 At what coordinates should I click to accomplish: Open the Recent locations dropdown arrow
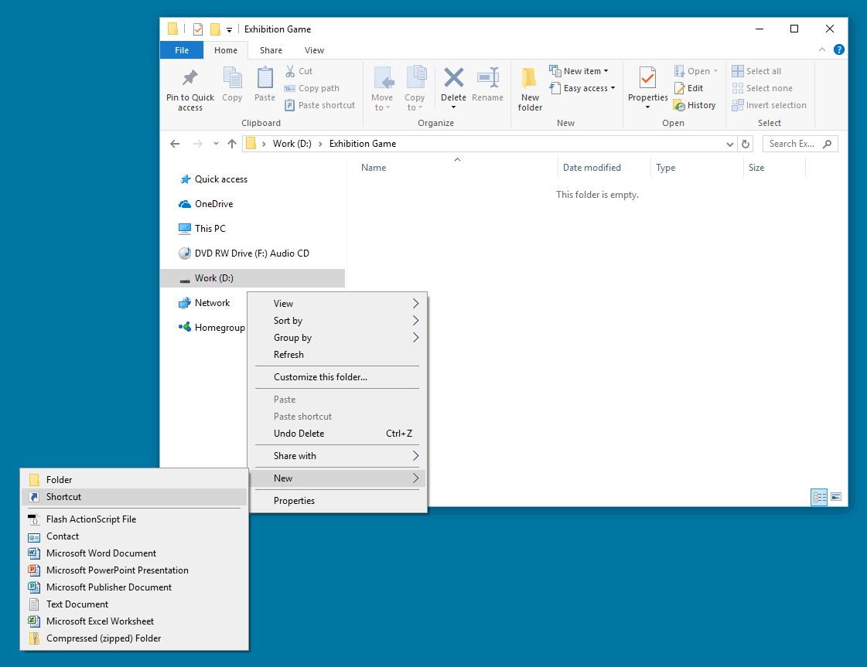[x=216, y=144]
